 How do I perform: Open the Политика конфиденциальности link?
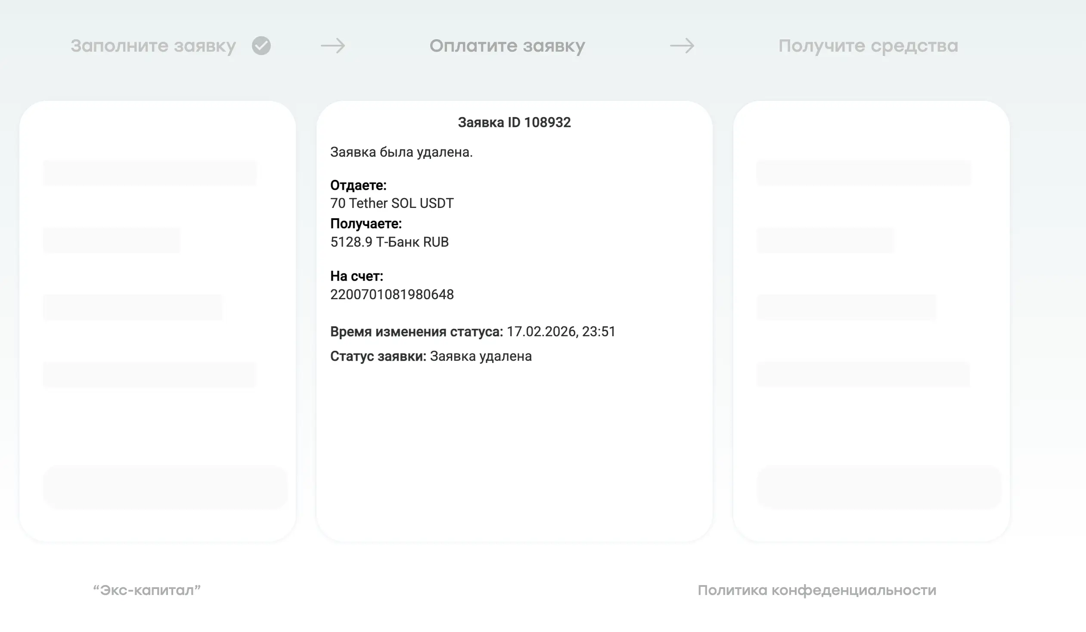pyautogui.click(x=817, y=590)
